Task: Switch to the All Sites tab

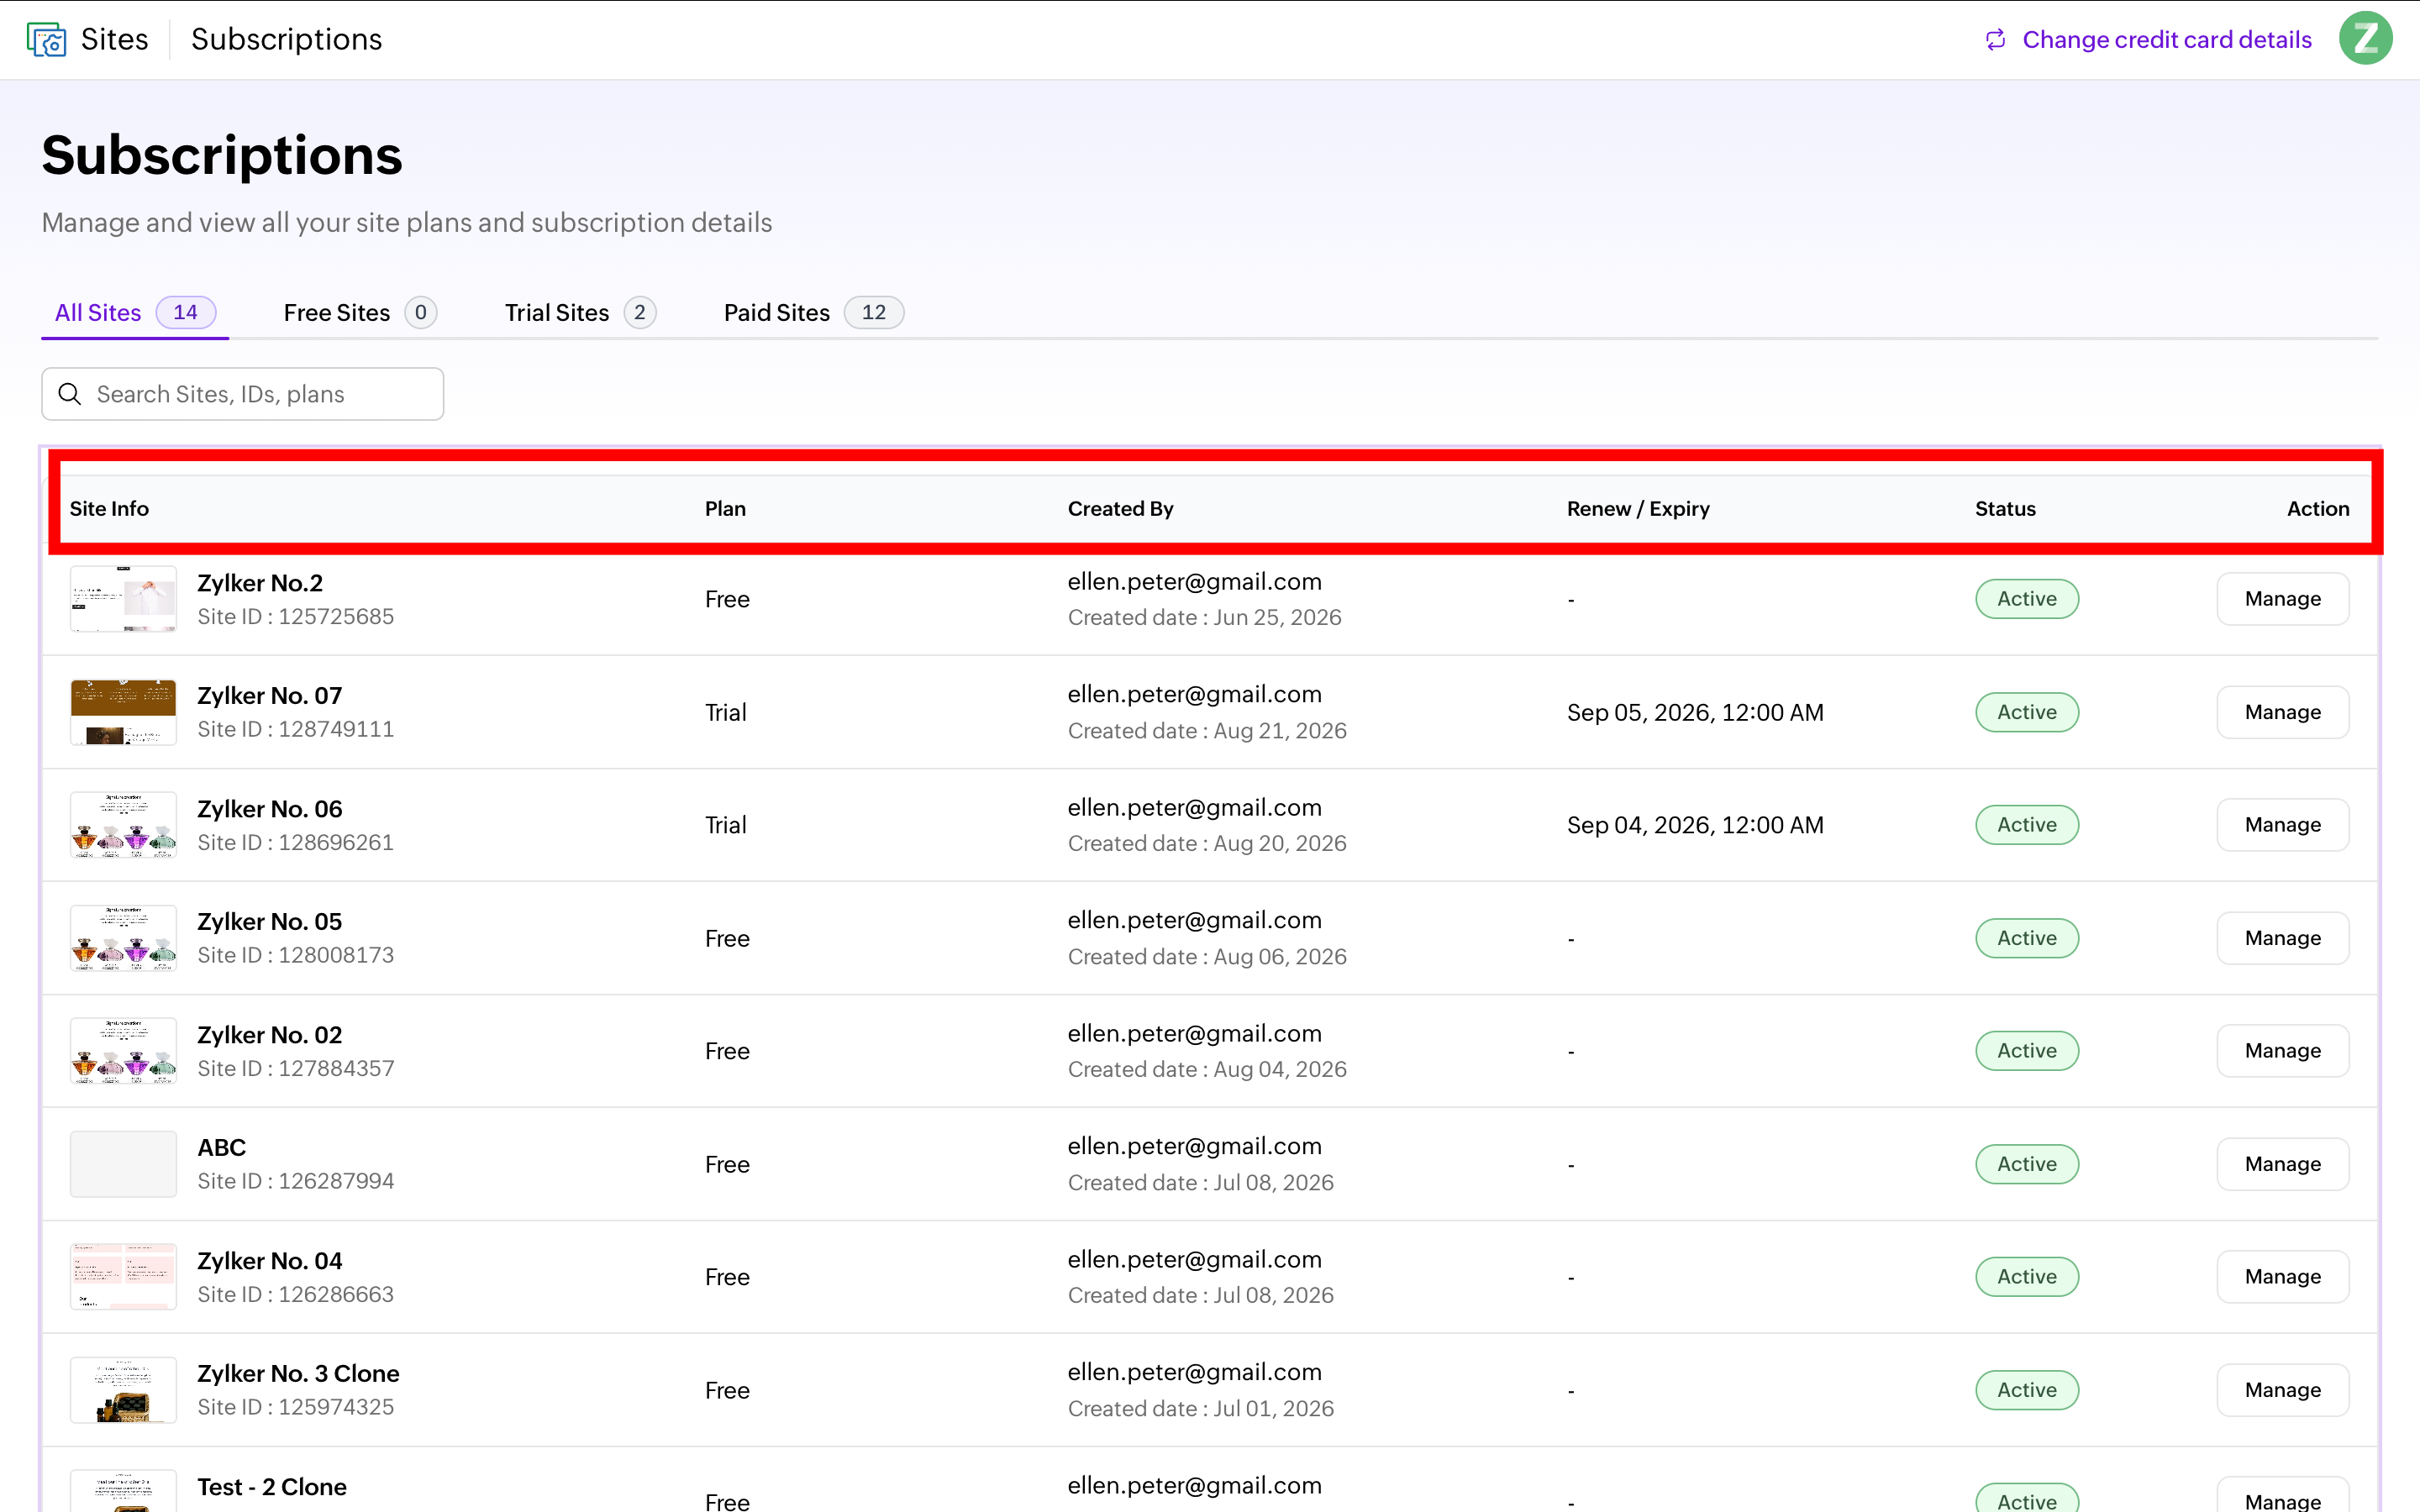Action: 135,313
